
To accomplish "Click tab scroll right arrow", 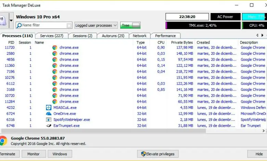I will (263, 35).
